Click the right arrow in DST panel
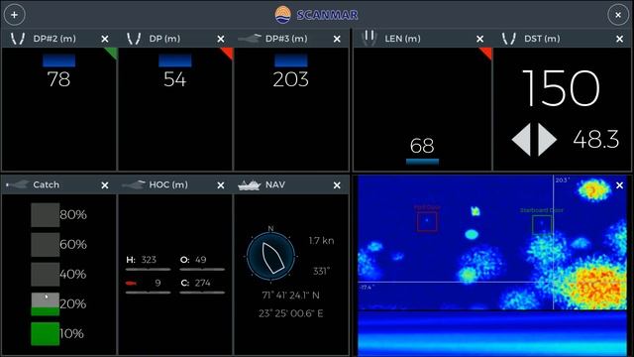This screenshot has height=357, width=634. pos(548,139)
